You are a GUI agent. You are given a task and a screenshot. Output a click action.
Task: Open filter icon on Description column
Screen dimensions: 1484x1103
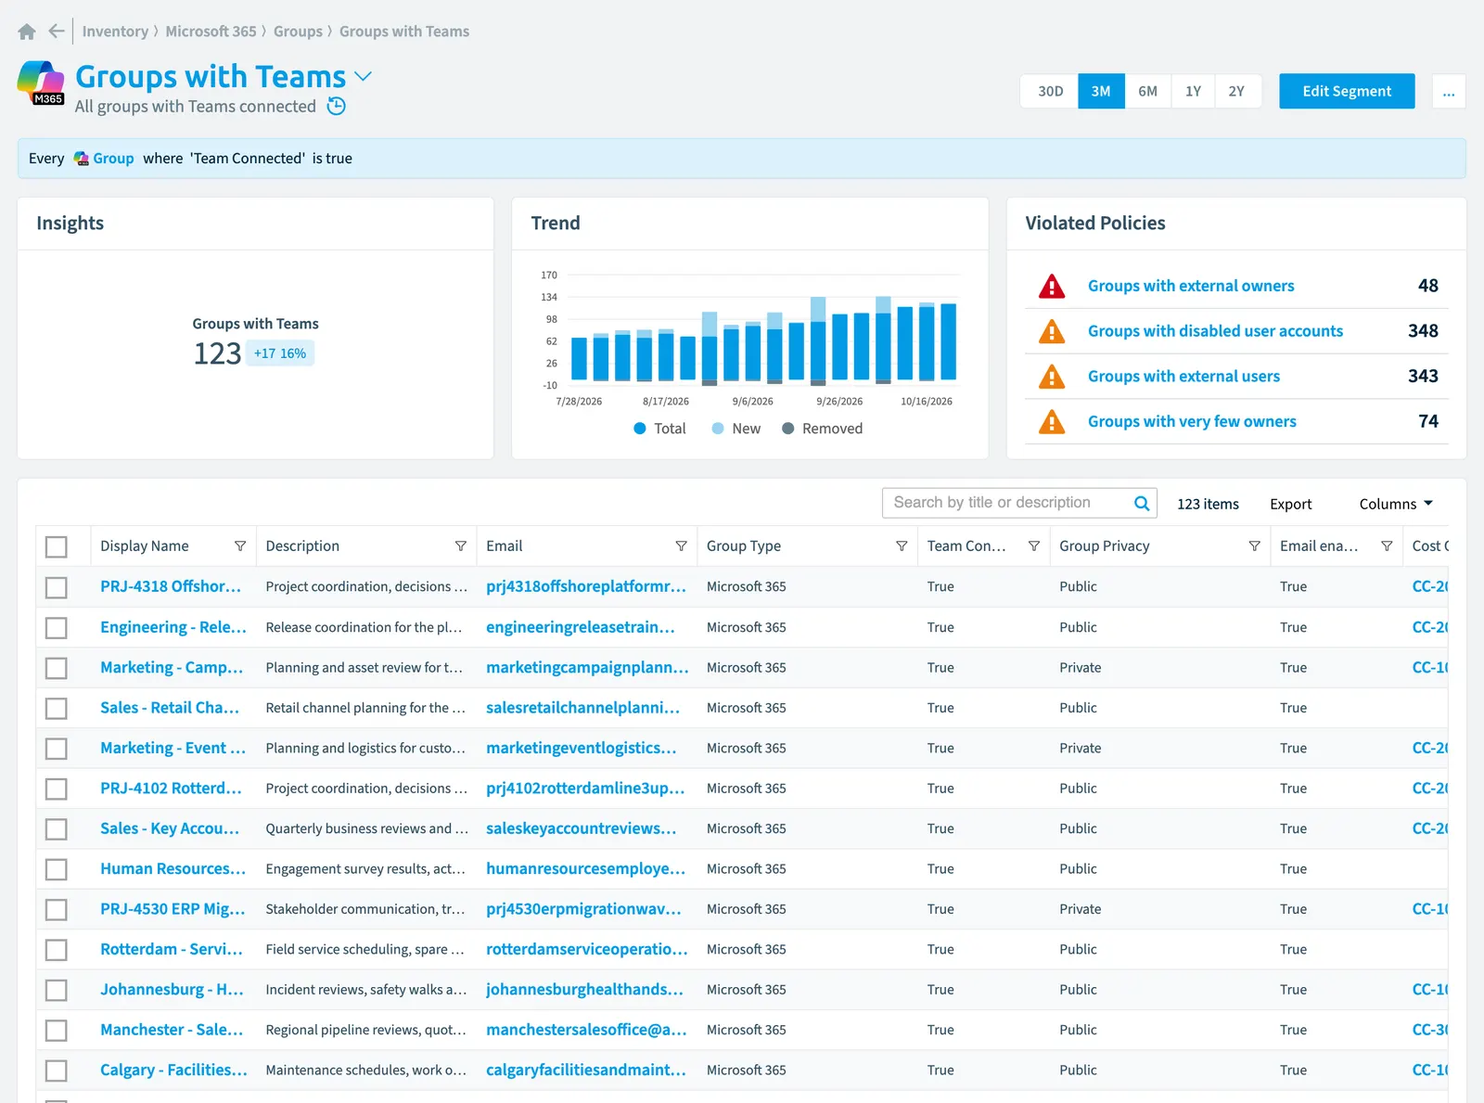point(461,546)
